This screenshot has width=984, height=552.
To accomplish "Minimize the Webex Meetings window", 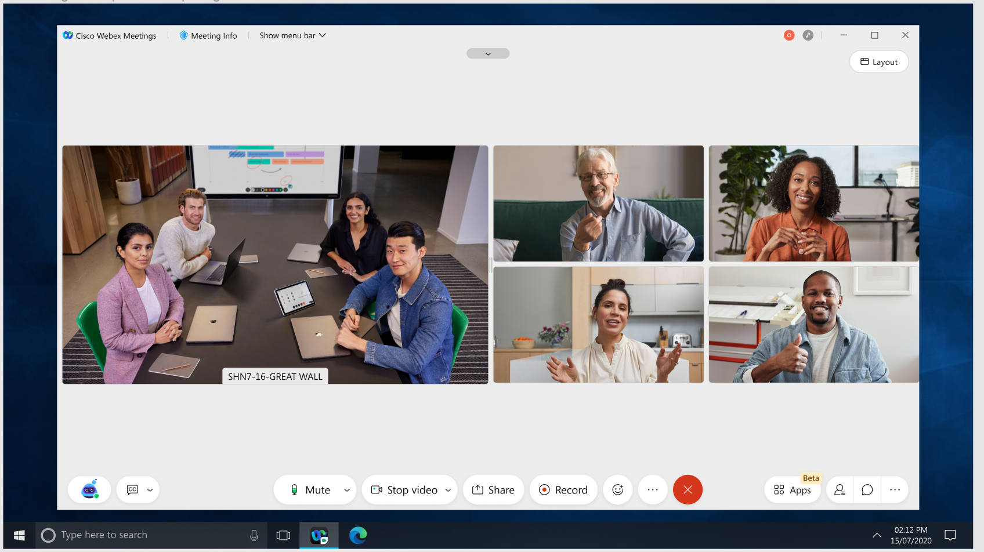I will pos(844,35).
